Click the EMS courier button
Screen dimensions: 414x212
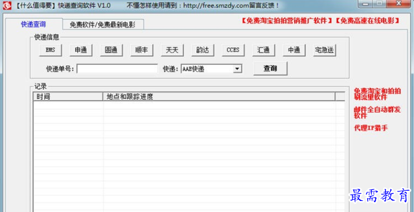point(51,50)
